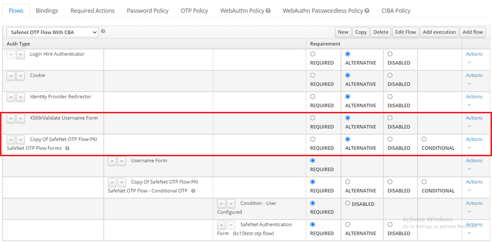Set Login Hint Authenticator to REQUIRED
The width and height of the screenshot is (492, 244).
coord(313,54)
